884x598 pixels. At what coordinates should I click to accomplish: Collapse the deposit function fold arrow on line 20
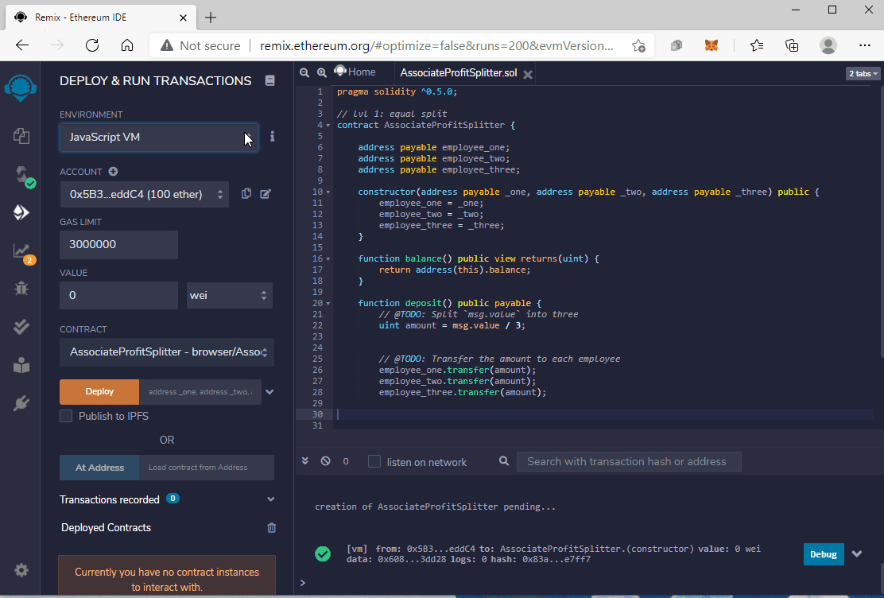click(328, 304)
